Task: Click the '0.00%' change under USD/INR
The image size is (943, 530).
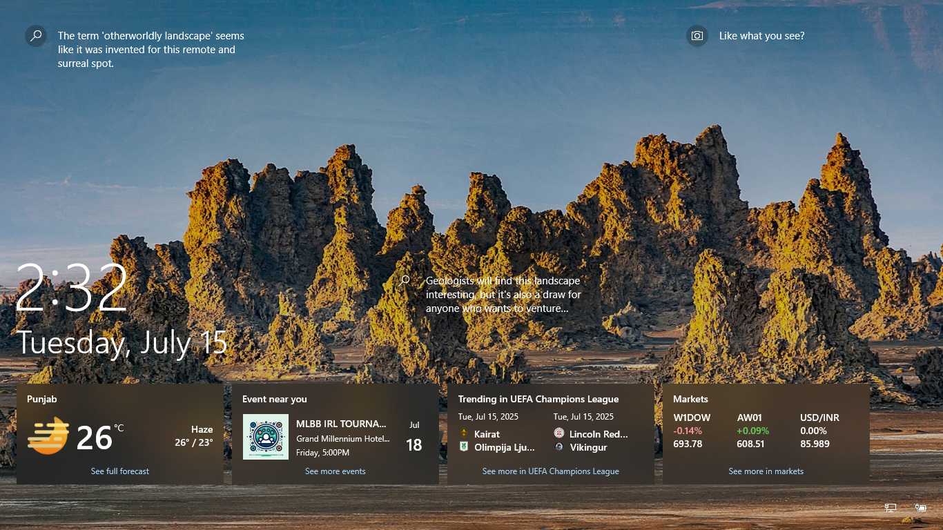Action: [x=814, y=431]
